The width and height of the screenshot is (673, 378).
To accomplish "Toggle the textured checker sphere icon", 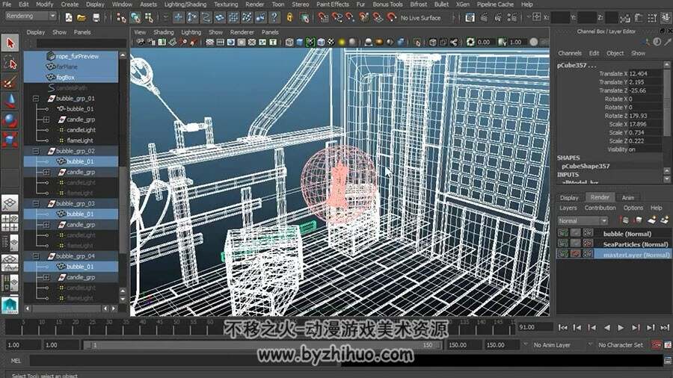I will (x=331, y=42).
